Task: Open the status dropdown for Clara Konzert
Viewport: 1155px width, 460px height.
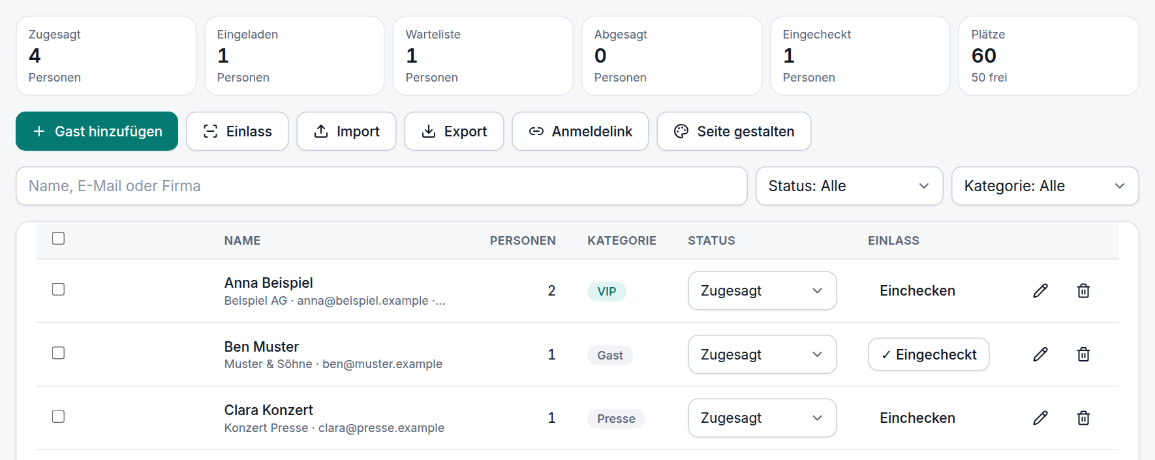Action: pos(762,418)
